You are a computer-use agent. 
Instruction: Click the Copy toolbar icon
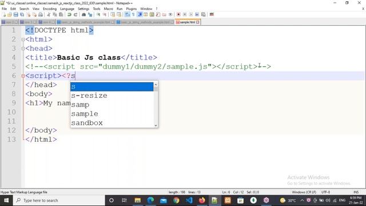point(55,14)
